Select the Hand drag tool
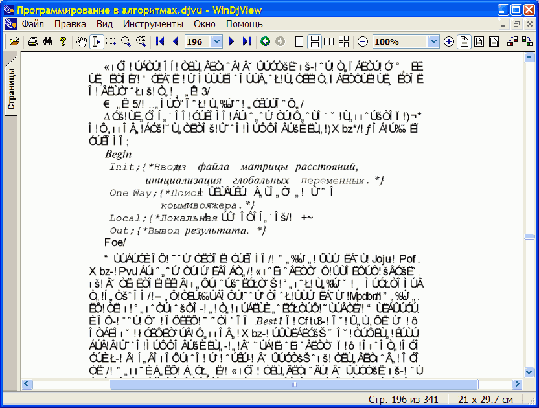 click(x=81, y=41)
